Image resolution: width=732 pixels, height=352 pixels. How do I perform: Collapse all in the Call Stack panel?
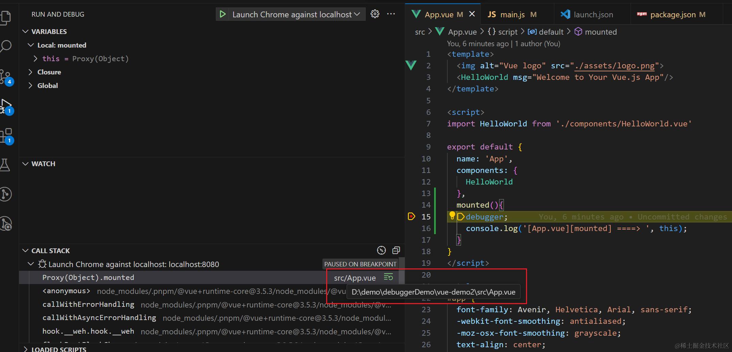coord(396,250)
